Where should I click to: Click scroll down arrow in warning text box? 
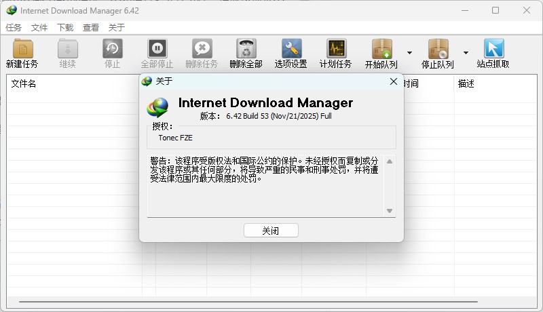tap(390, 211)
